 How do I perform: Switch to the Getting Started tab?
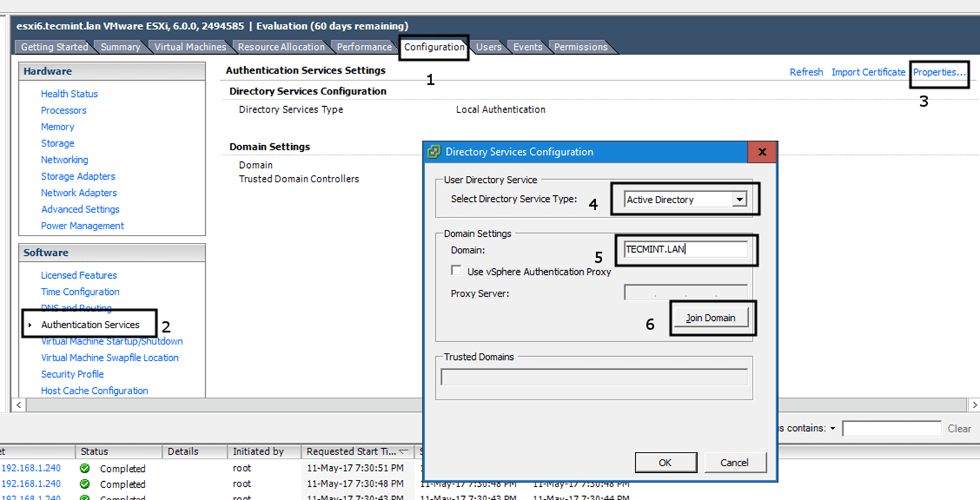pyautogui.click(x=54, y=47)
